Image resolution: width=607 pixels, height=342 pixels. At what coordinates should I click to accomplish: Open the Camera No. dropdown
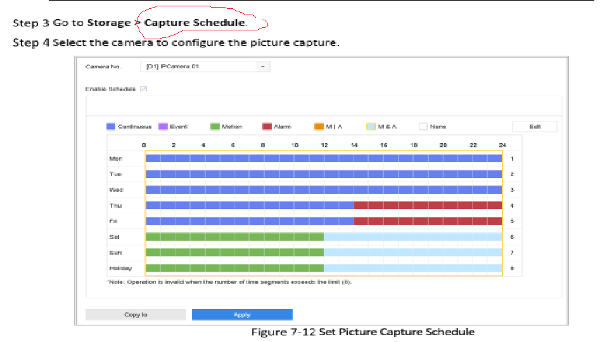[x=204, y=66]
